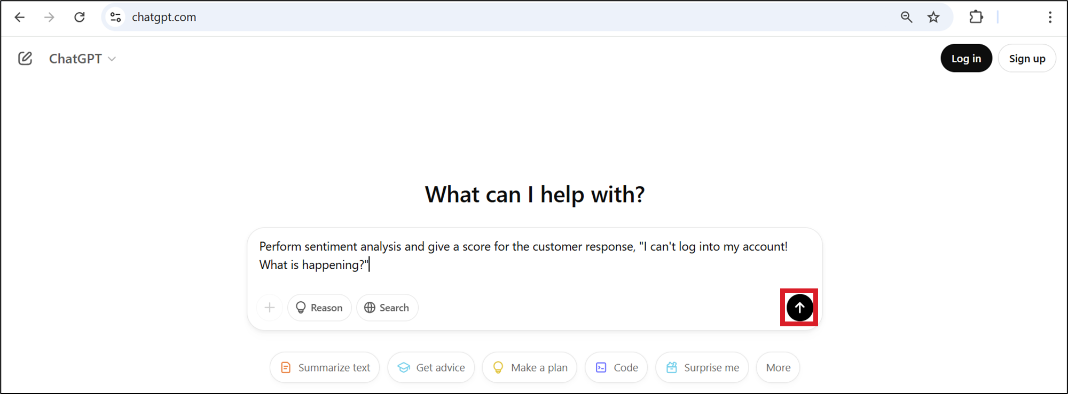
Task: Open Chrome three-dot menu
Action: (1050, 17)
